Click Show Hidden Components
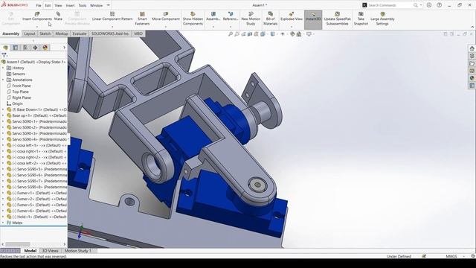476x268 pixels. (193, 19)
